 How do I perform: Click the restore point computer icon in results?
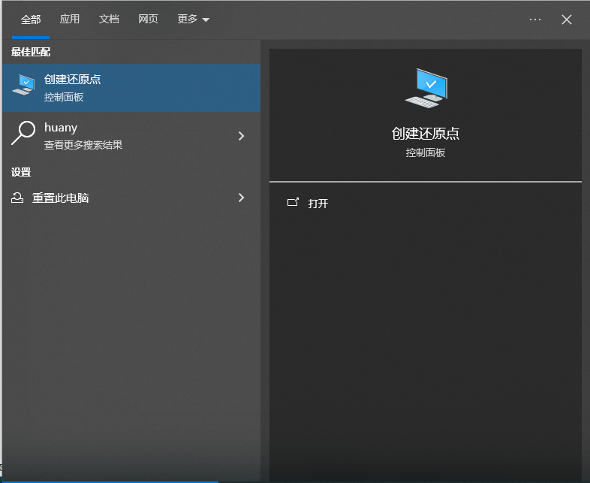(23, 85)
